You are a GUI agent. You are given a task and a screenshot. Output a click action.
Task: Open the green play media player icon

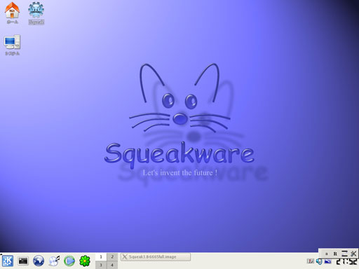tap(69, 261)
